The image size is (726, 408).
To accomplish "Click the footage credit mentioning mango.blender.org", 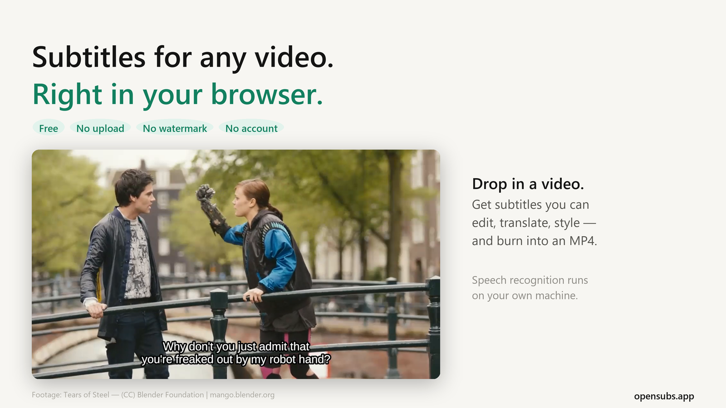I will tap(153, 395).
